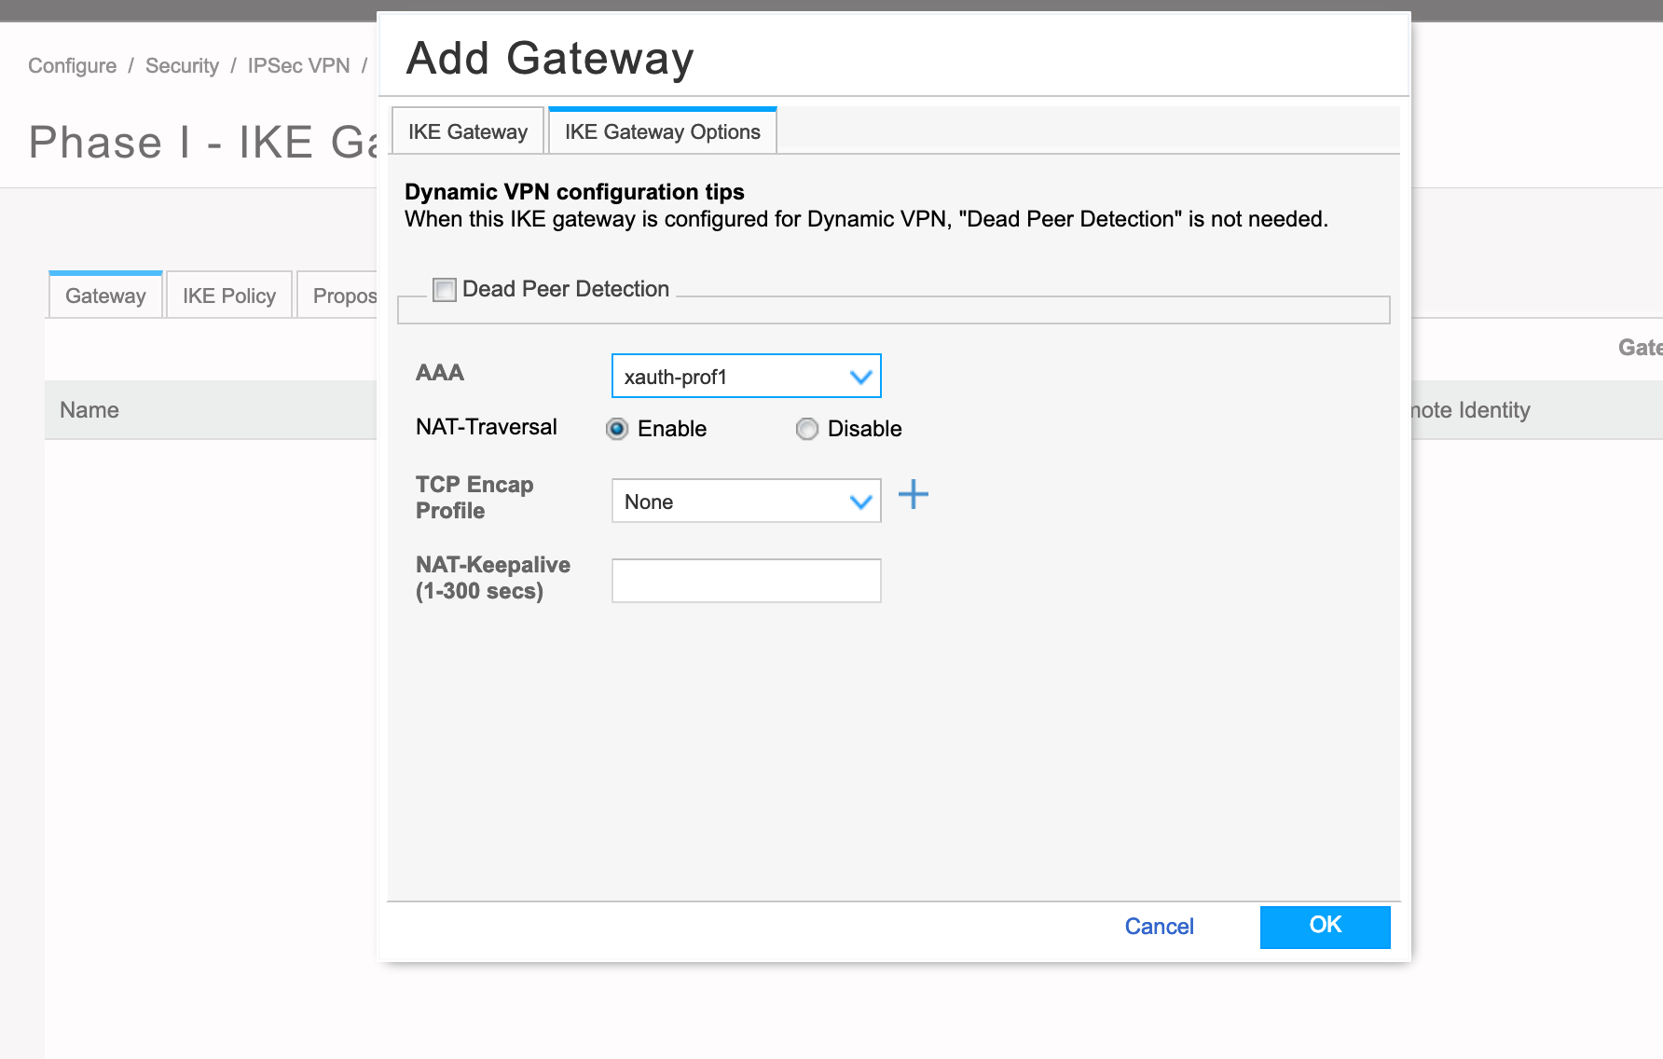Open the Gateway tab in background page
The width and height of the screenshot is (1663, 1059).
[x=104, y=295]
